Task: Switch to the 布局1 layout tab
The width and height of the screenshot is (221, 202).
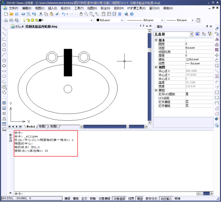Action: [42, 127]
